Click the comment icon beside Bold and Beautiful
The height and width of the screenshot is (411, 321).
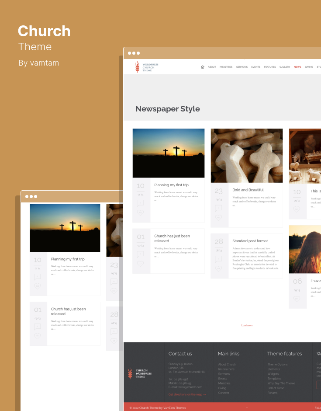click(x=218, y=209)
